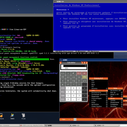Launch MC from the Frenzy menu

98,86
